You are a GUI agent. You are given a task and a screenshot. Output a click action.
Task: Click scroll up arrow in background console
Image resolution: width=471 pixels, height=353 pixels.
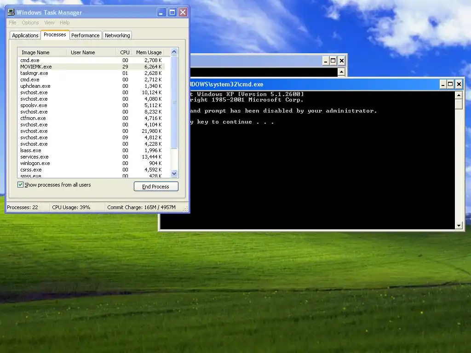tap(341, 72)
